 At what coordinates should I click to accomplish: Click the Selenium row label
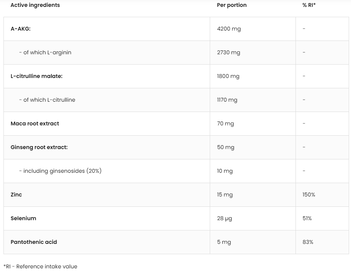(x=23, y=218)
